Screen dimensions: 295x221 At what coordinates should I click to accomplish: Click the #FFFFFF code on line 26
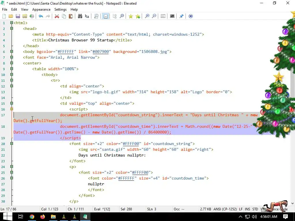(x=126, y=178)
